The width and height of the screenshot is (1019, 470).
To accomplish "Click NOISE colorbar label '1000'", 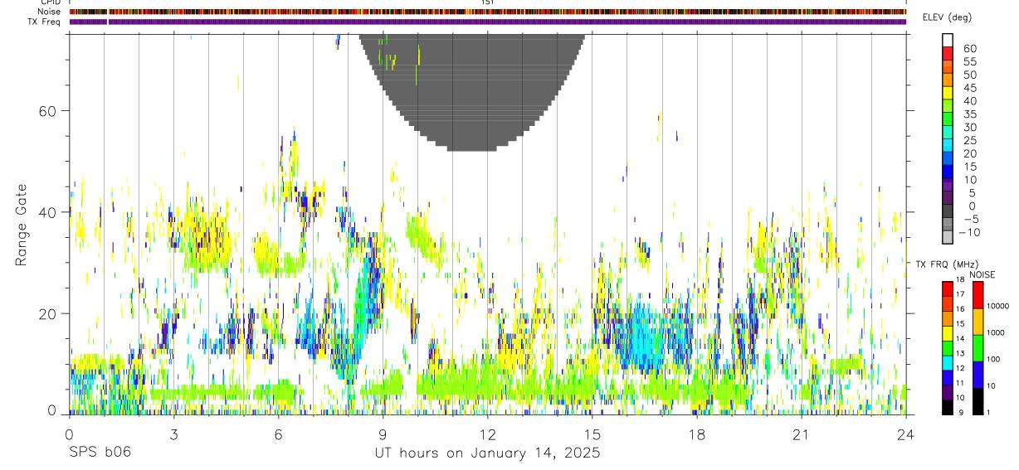I will [x=997, y=332].
